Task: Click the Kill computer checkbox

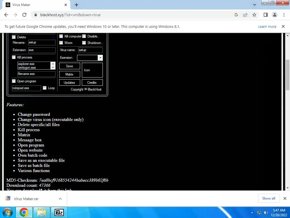Action: click(x=61, y=36)
